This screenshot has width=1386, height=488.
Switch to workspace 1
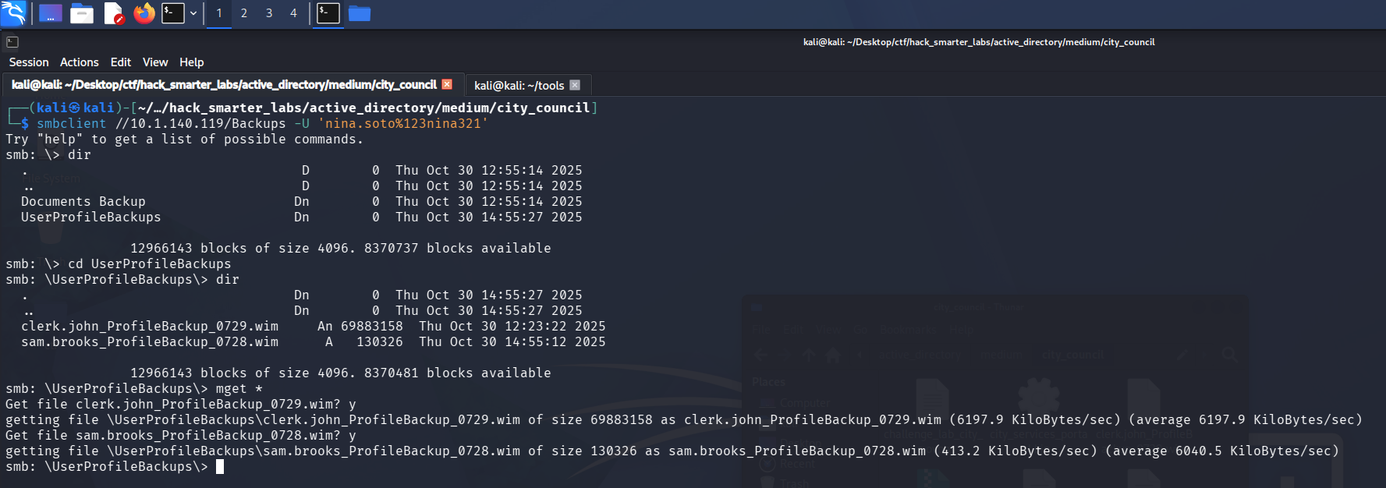(x=219, y=13)
